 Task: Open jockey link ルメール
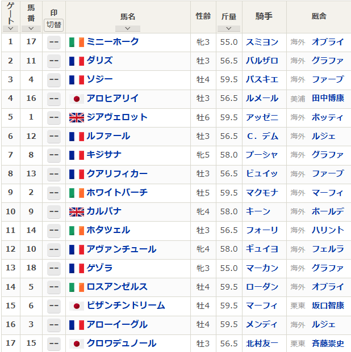click(x=261, y=99)
